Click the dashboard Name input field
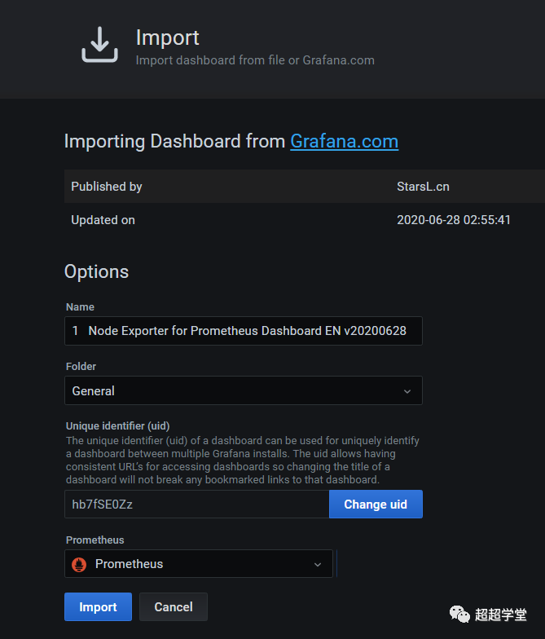Screen dimensions: 545x639 (x=243, y=331)
